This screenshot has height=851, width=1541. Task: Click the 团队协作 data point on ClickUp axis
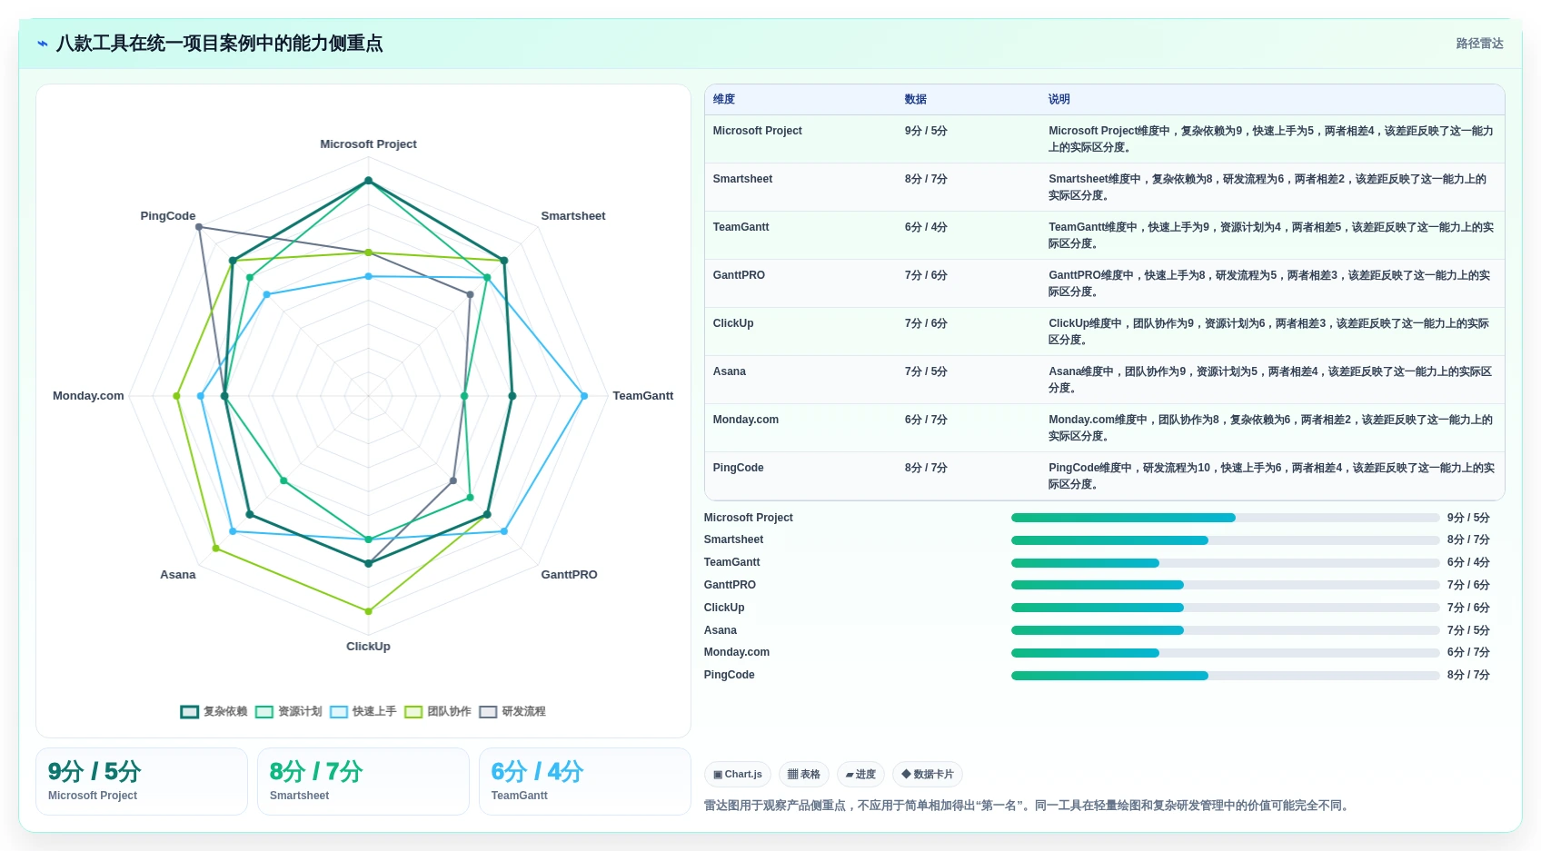pyautogui.click(x=368, y=611)
